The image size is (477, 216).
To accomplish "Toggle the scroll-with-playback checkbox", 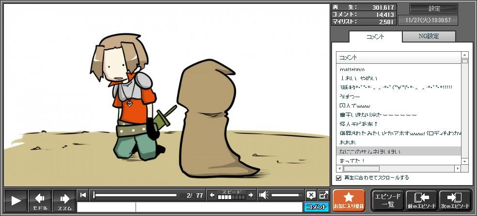I will pyautogui.click(x=339, y=178).
